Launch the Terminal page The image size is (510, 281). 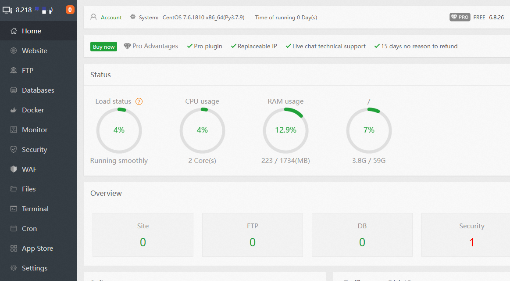(x=39, y=209)
